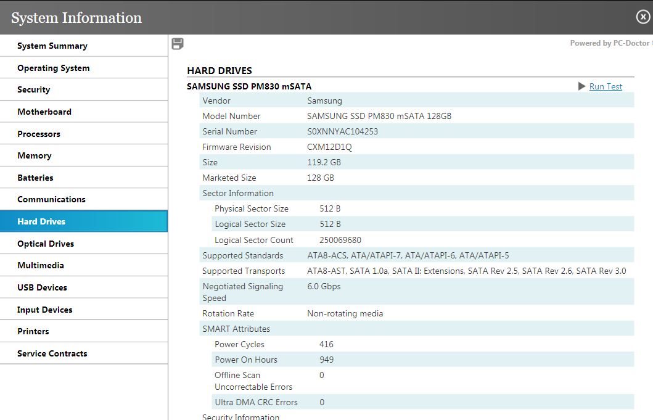Screen dimensions: 653x420
Task: Click the Non-rotating media value
Action: [x=345, y=313]
